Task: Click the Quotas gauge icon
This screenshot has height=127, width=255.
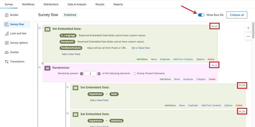Action: (x=7, y=52)
